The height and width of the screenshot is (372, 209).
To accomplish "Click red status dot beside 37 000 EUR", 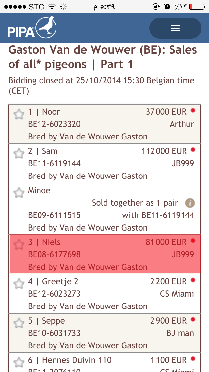I will click(193, 111).
